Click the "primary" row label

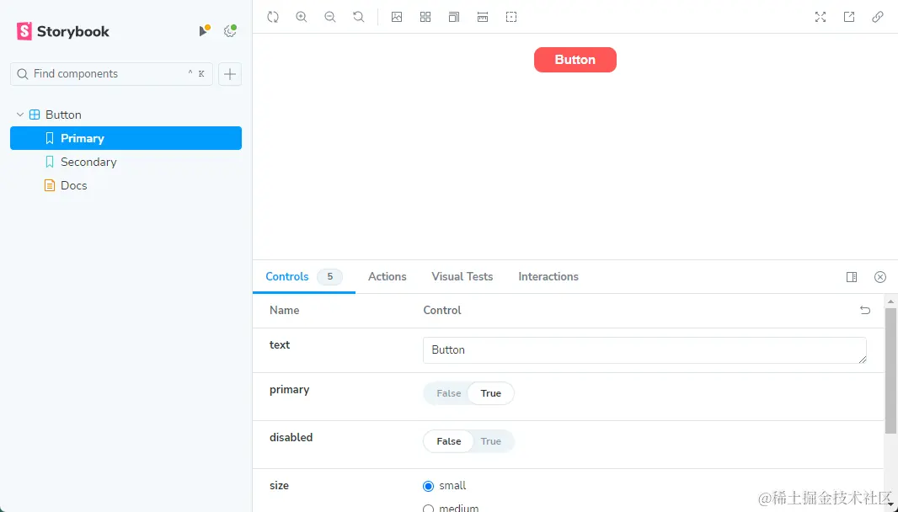coord(289,389)
